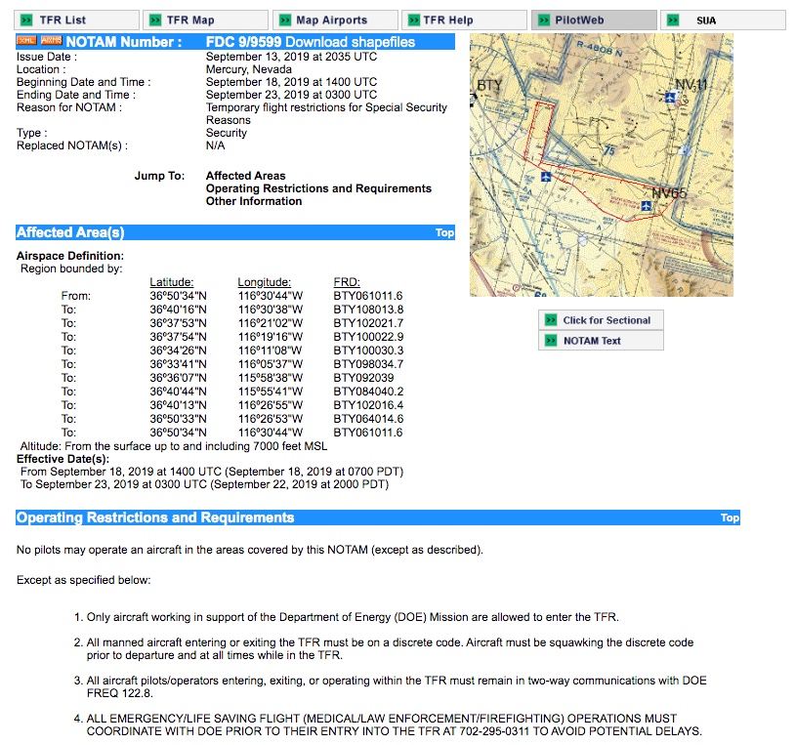Viewport: 795px width, 745px height.
Task: Jump to Affected Areas section
Action: click(x=245, y=176)
